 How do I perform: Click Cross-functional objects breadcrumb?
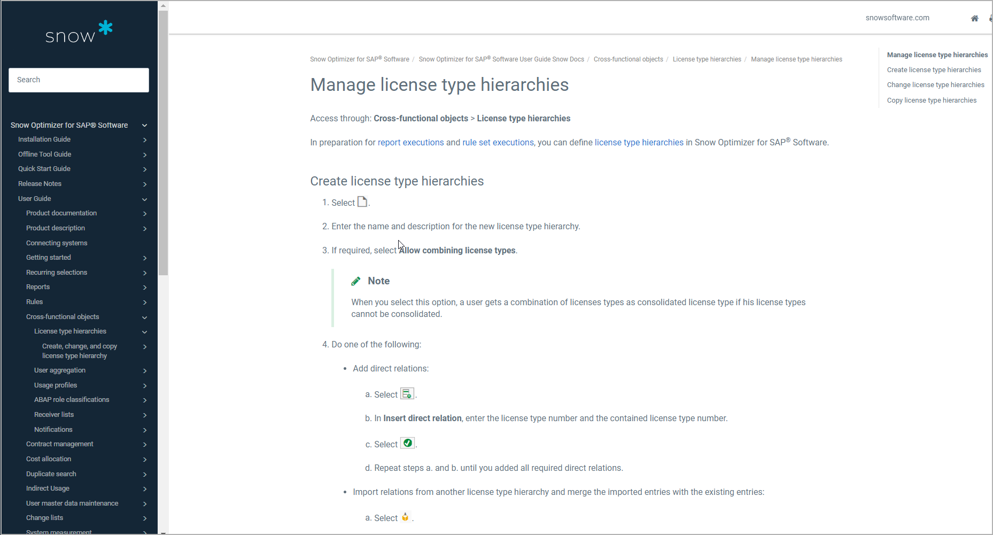click(629, 59)
